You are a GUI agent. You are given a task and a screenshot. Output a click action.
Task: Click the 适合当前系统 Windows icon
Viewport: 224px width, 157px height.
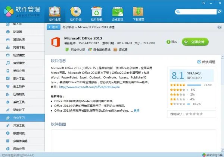90,49
